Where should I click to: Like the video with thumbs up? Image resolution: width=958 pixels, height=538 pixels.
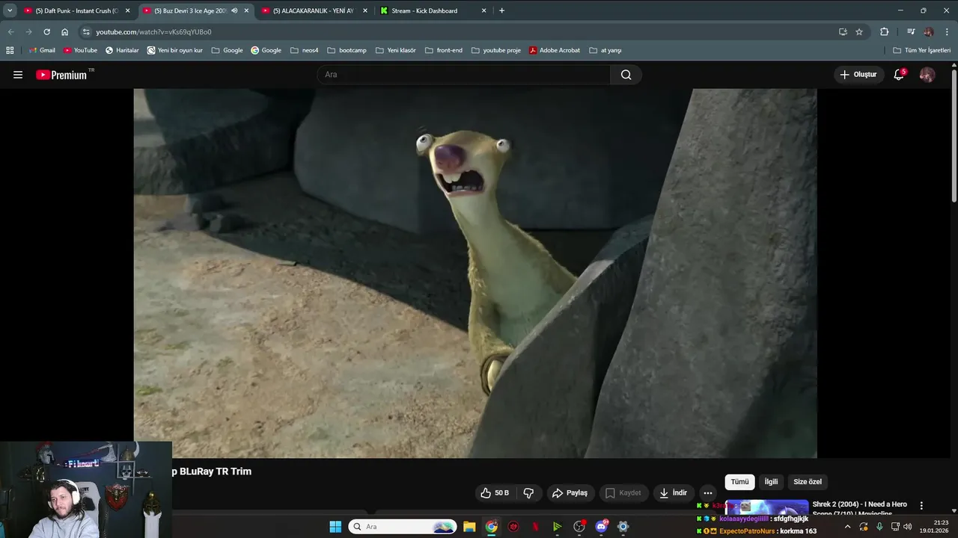(495, 493)
